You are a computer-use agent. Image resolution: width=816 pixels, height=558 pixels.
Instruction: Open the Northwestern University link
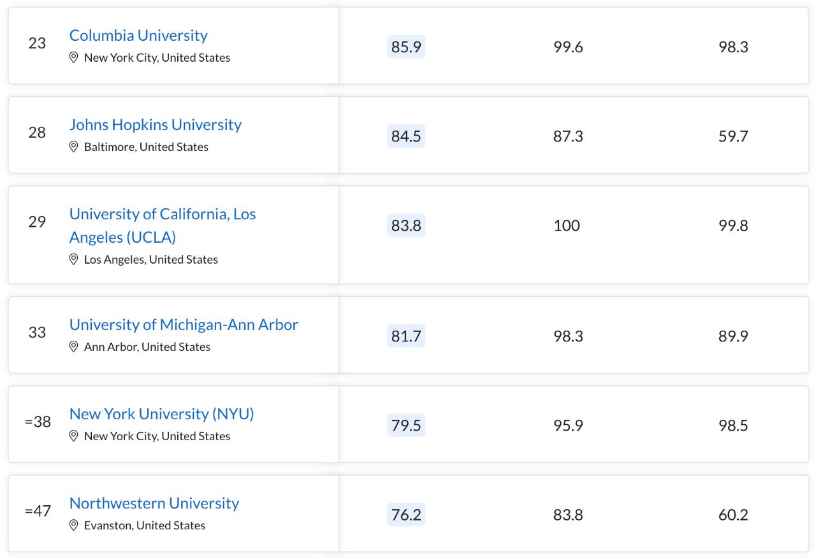154,503
